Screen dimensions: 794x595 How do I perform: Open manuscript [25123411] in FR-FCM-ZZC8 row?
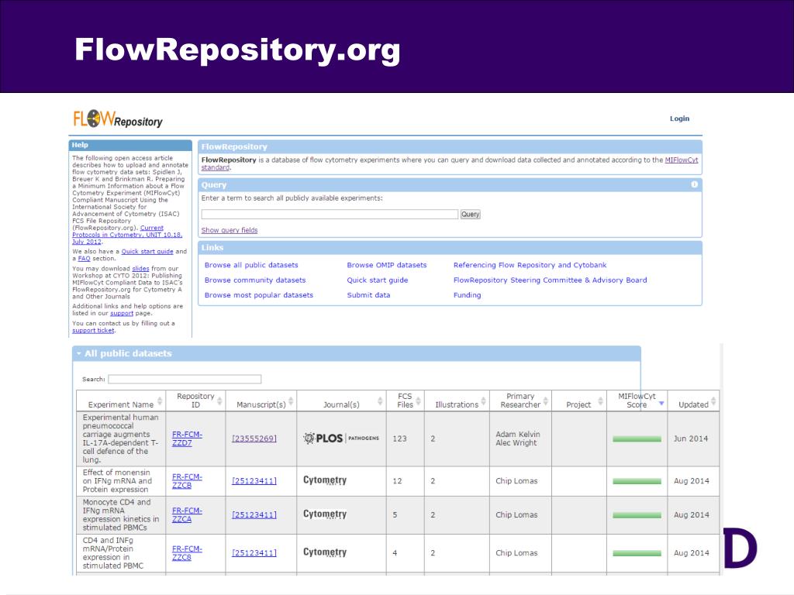(254, 553)
